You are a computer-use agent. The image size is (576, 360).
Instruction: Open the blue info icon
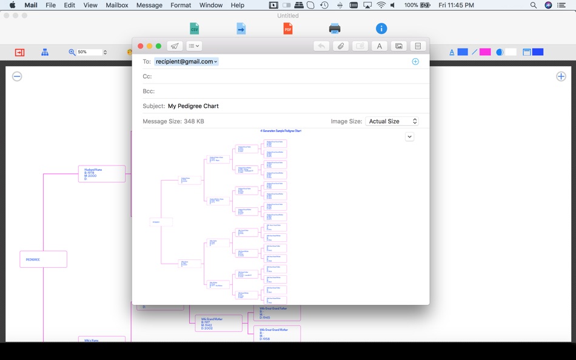[381, 28]
